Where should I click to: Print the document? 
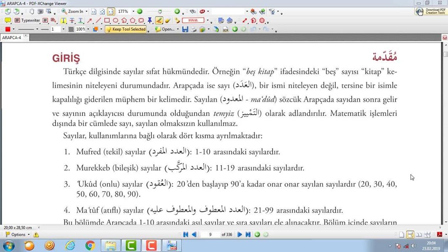pyautogui.click(x=194, y=29)
